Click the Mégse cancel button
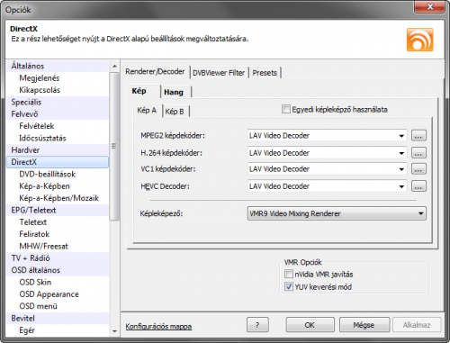450x343 pixels. [364, 325]
